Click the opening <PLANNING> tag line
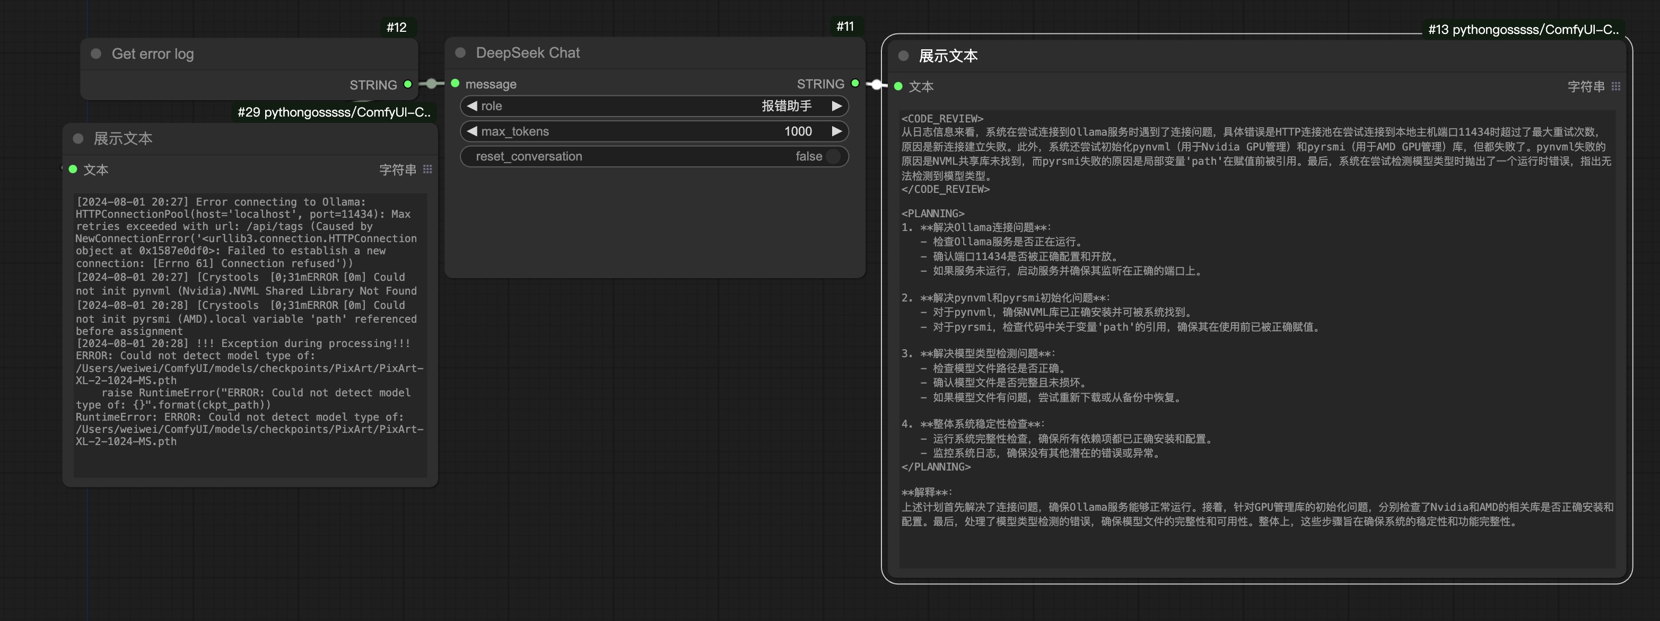 (932, 213)
